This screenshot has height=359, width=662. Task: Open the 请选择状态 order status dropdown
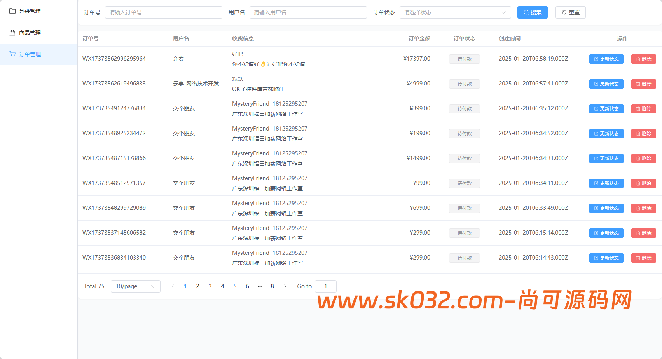pos(455,12)
